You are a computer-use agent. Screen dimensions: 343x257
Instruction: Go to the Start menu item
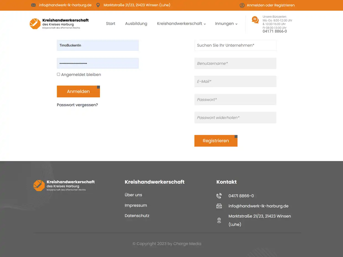pos(110,24)
